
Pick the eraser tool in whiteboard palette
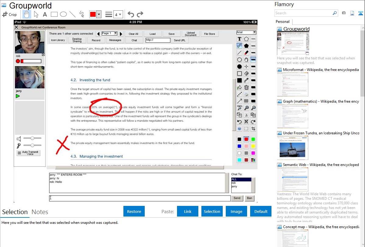click(x=246, y=73)
